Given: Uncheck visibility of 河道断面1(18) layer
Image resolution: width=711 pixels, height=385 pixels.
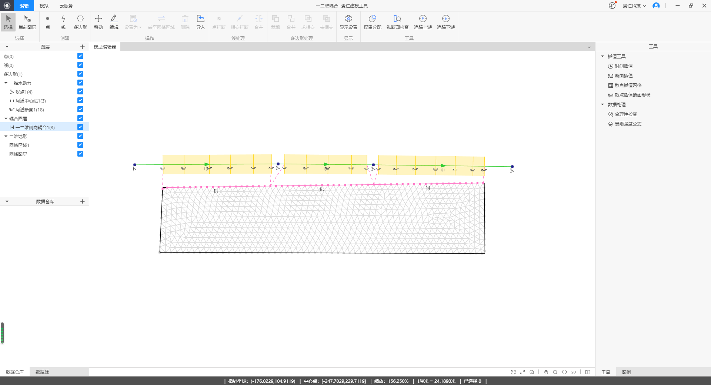Looking at the screenshot, I should click(80, 110).
